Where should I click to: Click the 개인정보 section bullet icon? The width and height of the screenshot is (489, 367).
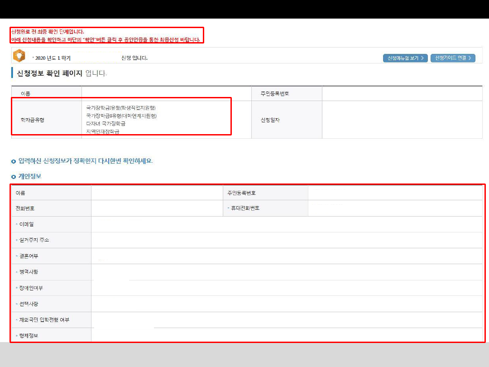[x=14, y=177]
